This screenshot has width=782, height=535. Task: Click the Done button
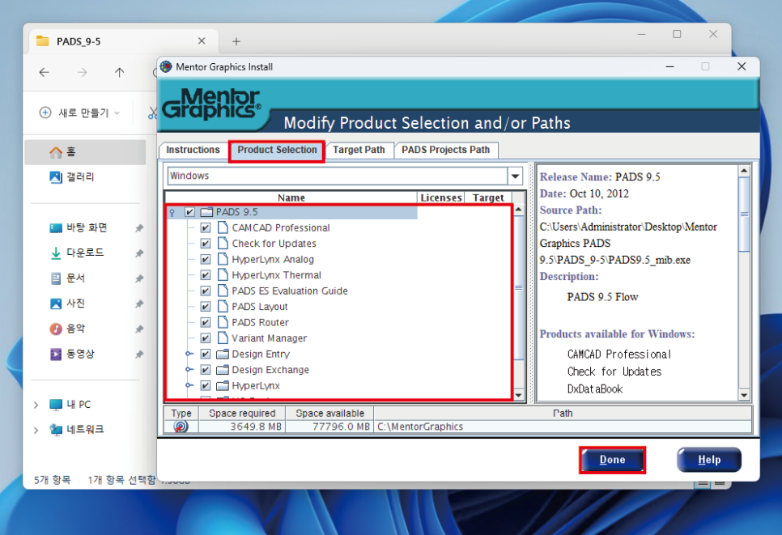coord(612,460)
